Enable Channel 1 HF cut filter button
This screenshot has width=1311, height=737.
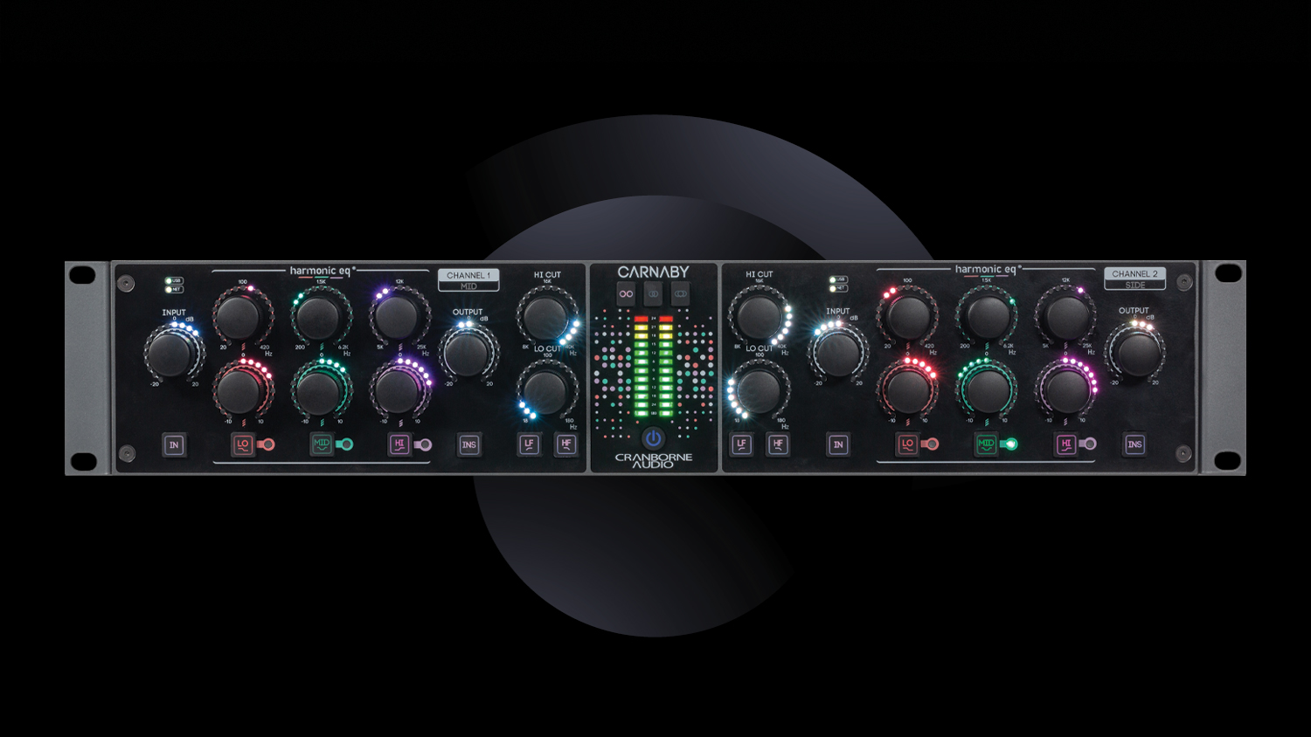pos(565,444)
